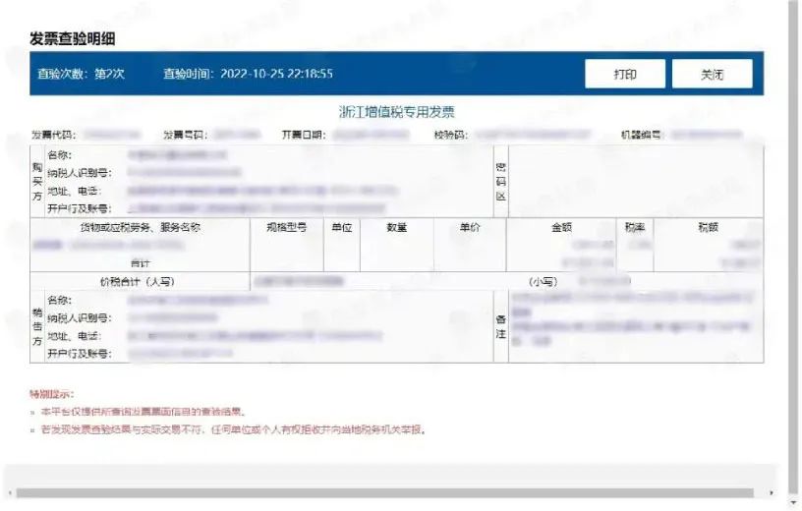Click the buyer's 开户行及账号 label
802x511 pixels.
(x=80, y=208)
